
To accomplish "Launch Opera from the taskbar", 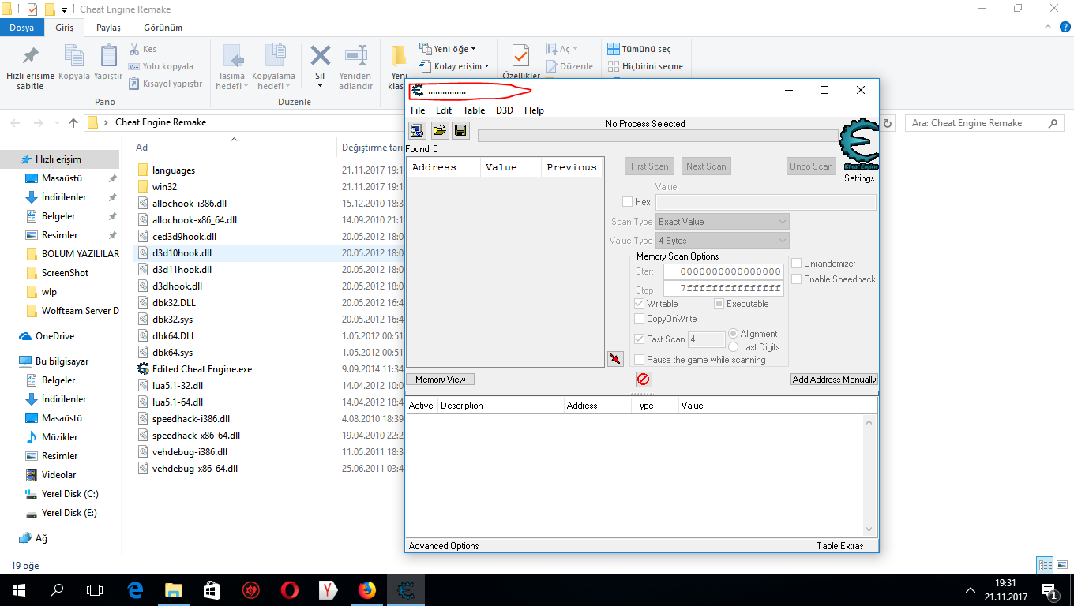I will pyautogui.click(x=289, y=589).
